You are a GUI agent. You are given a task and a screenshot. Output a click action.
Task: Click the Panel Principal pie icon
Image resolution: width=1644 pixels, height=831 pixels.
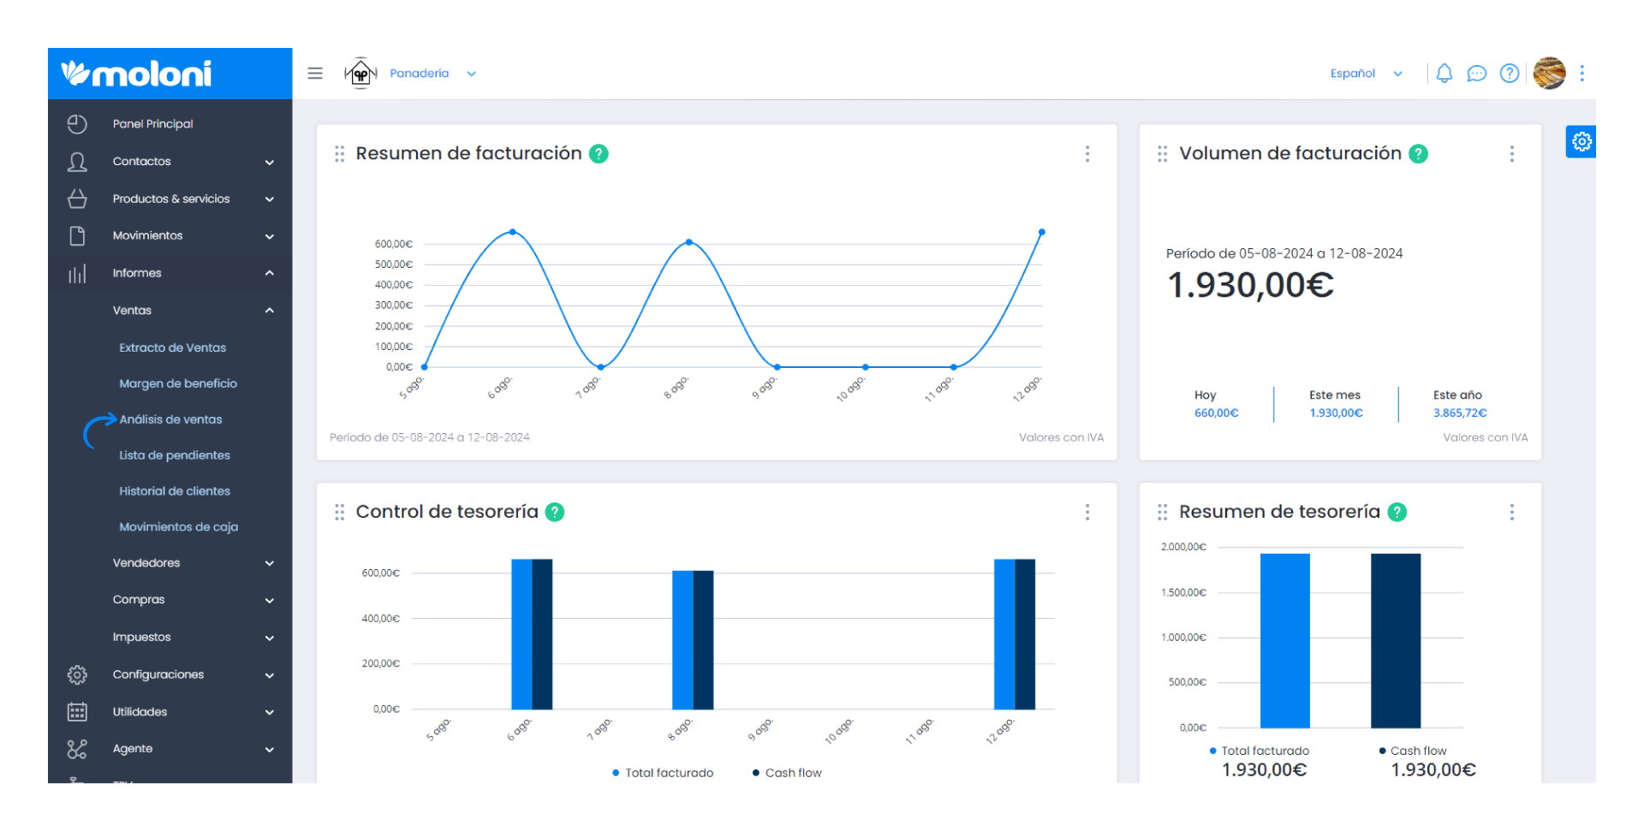click(77, 124)
